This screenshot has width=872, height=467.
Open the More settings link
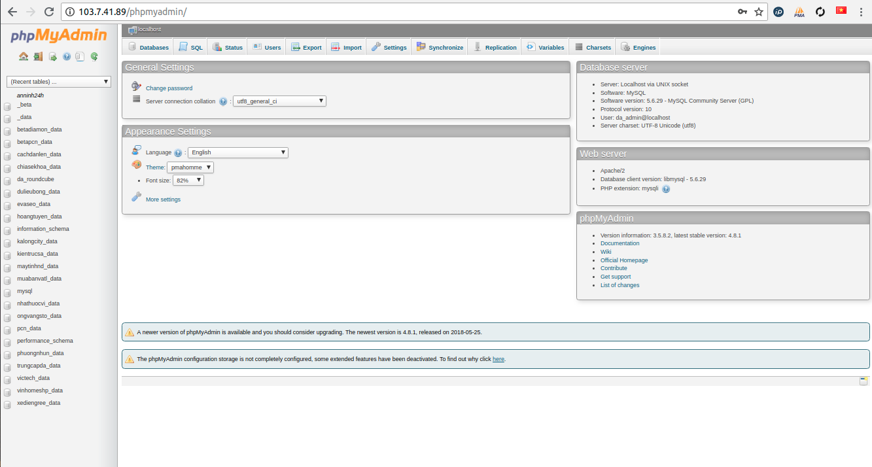(163, 199)
